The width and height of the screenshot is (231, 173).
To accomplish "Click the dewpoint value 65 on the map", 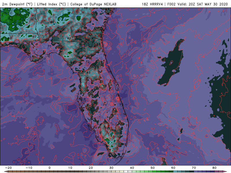I will [x=98, y=44].
